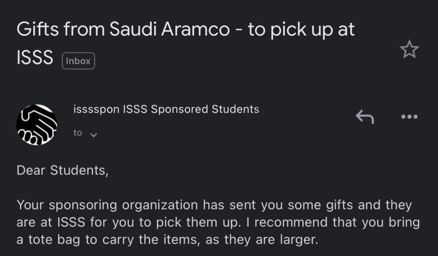Expand recipient details chevron next to 'to'

point(94,135)
